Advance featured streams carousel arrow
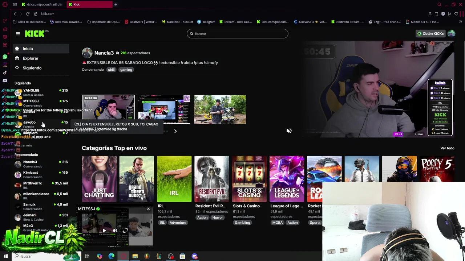The height and width of the screenshot is (261, 465). pos(175,131)
